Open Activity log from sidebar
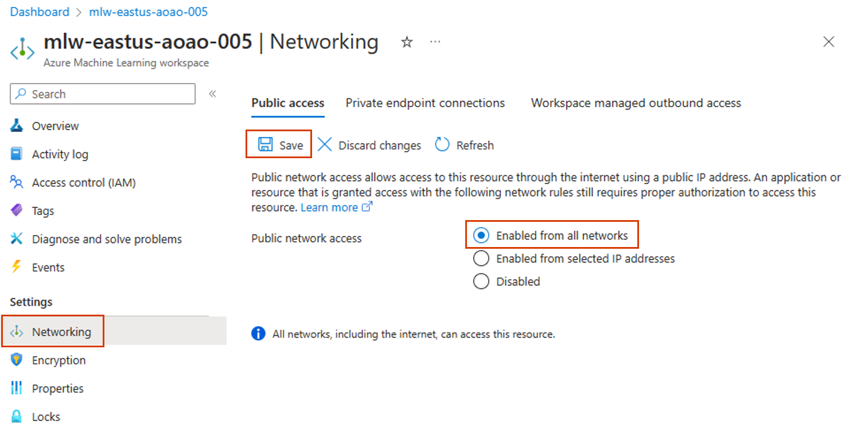Screen dimensions: 849x431 pos(60,154)
